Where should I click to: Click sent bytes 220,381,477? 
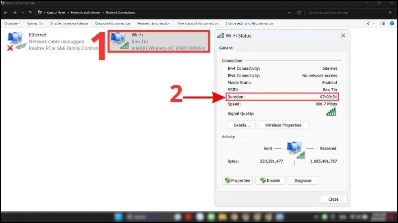point(271,162)
